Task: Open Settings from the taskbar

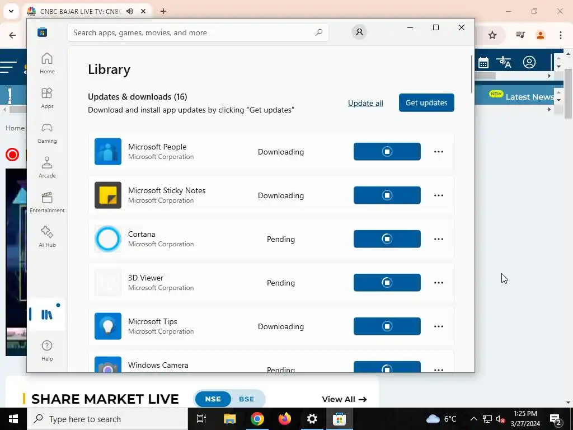Action: [x=312, y=419]
